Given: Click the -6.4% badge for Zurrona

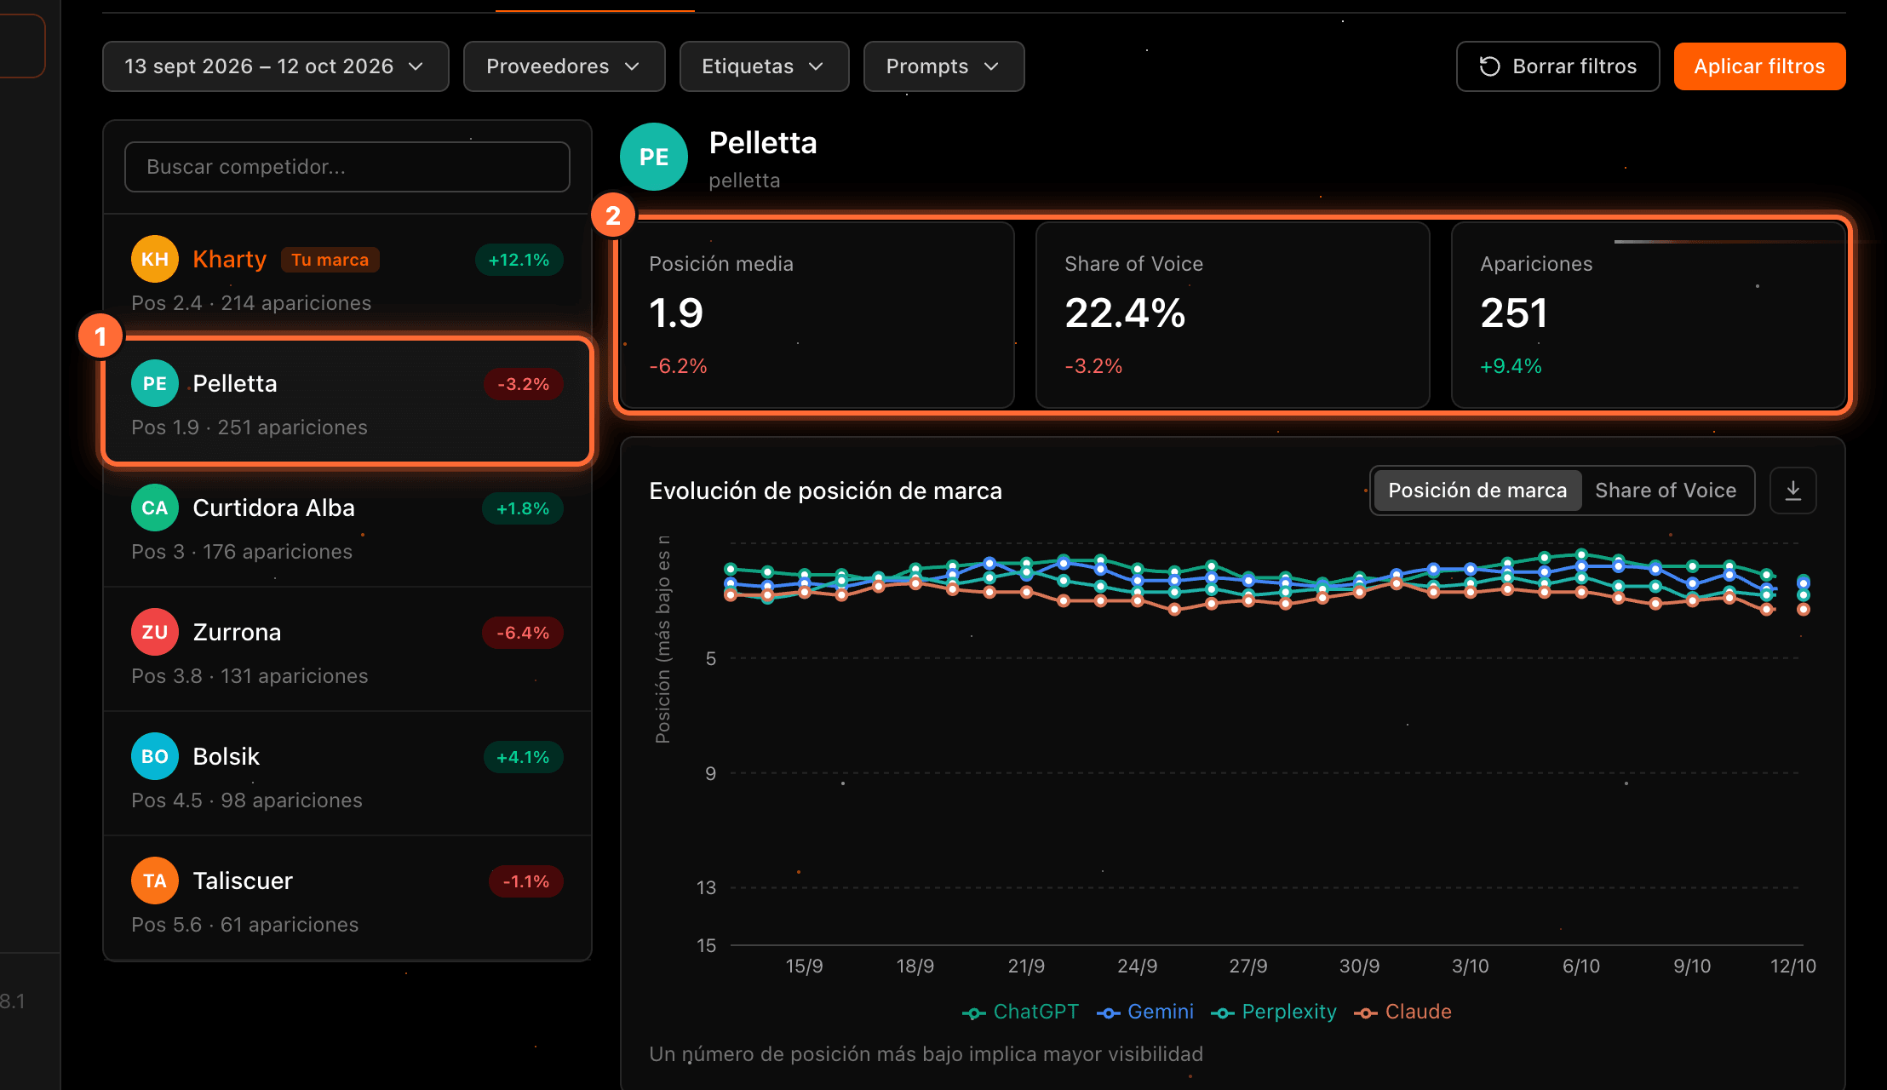Looking at the screenshot, I should [523, 633].
